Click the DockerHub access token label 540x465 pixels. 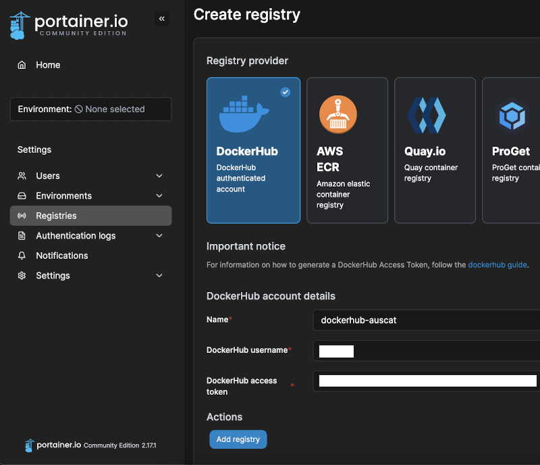click(242, 386)
